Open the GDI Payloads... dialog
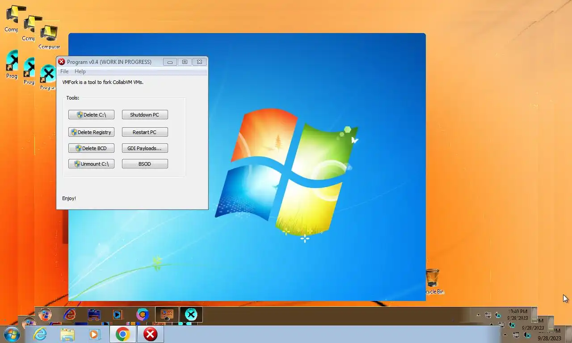Image resolution: width=572 pixels, height=343 pixels. 145,148
